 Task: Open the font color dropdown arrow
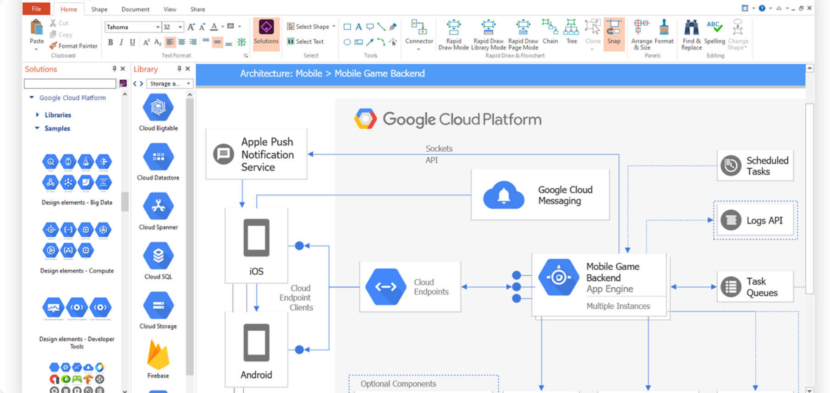[222, 27]
